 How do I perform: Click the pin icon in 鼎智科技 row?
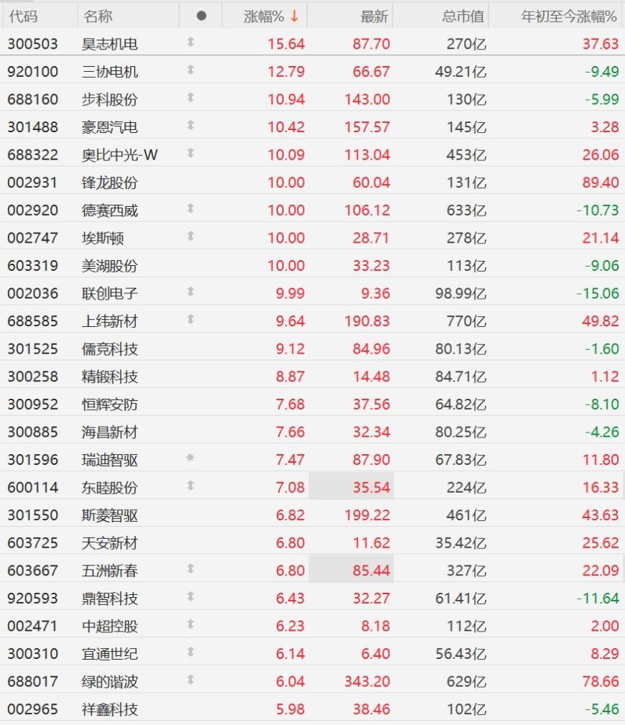tap(190, 596)
